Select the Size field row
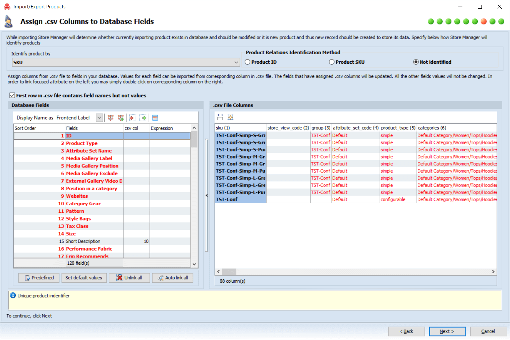The image size is (510, 340). (x=102, y=234)
